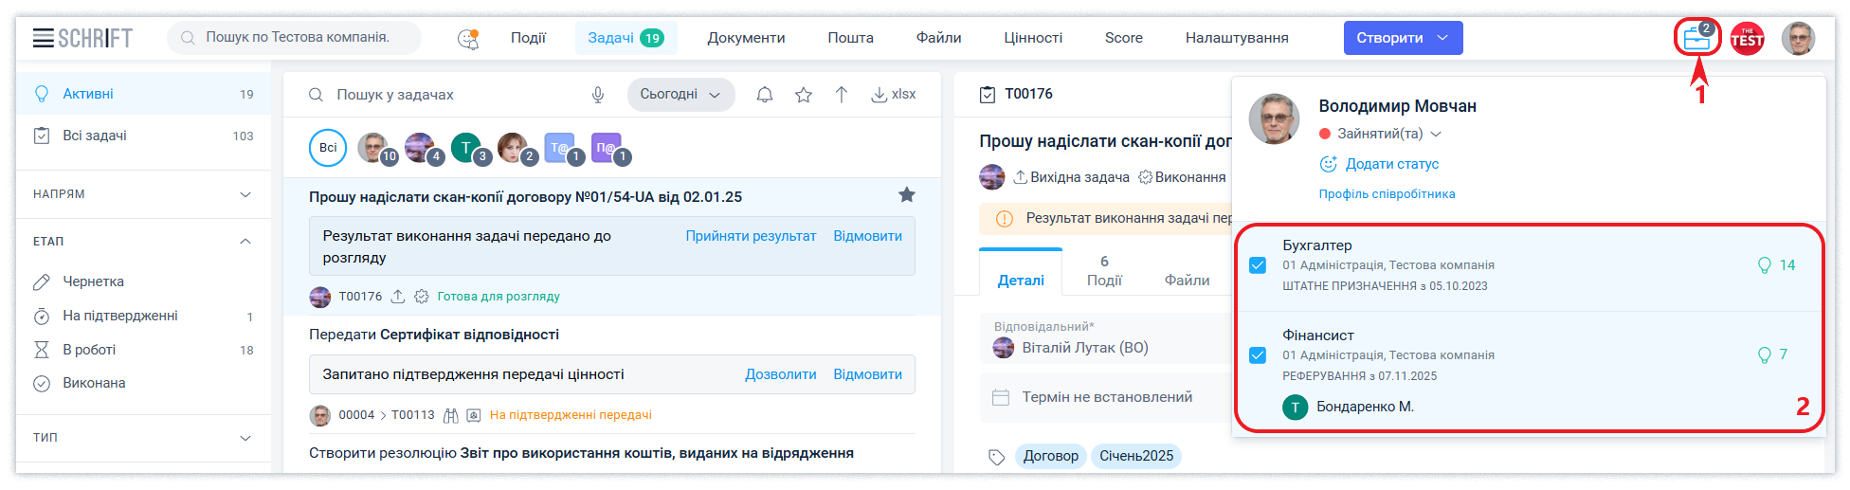Uncheck the Фінансист position checkbox
The width and height of the screenshot is (1850, 490).
tap(1258, 355)
